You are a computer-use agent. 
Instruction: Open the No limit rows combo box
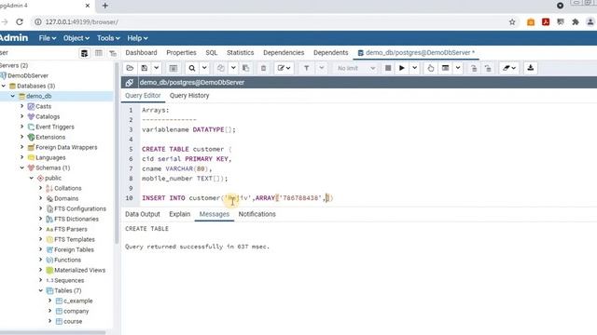tap(355, 68)
